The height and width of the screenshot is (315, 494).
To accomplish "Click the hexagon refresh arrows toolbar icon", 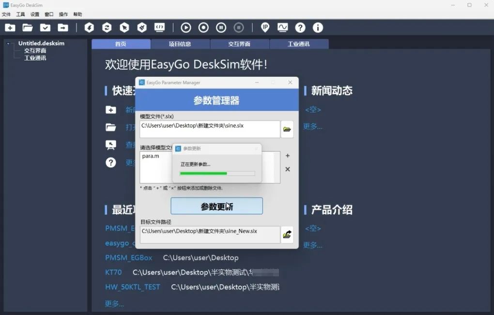I will click(107, 28).
